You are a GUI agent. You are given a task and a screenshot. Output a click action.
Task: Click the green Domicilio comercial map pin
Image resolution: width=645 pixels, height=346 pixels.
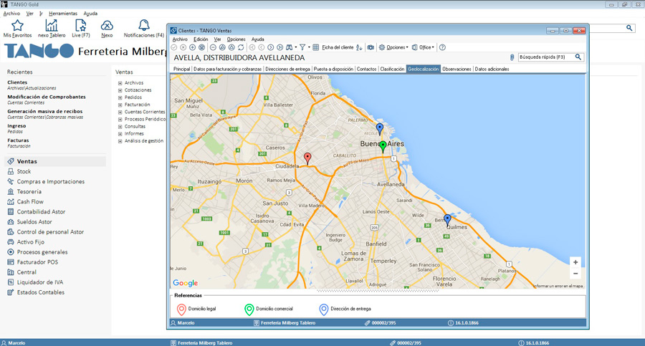[383, 146]
